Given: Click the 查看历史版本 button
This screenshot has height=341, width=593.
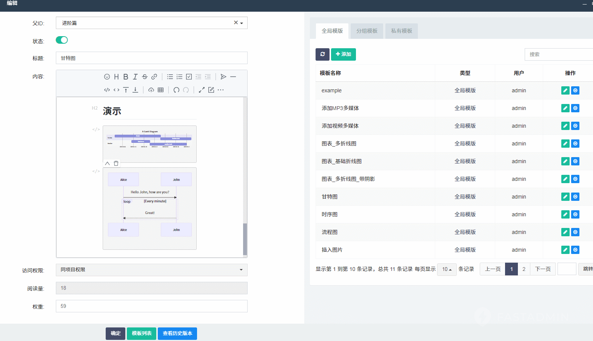Looking at the screenshot, I should pos(177,333).
